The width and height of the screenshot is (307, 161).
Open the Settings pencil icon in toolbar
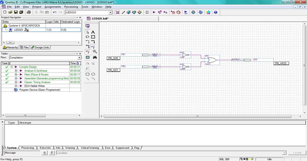coord(123,12)
